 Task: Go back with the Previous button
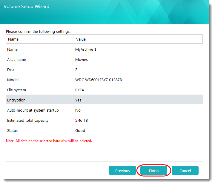pos(122,171)
